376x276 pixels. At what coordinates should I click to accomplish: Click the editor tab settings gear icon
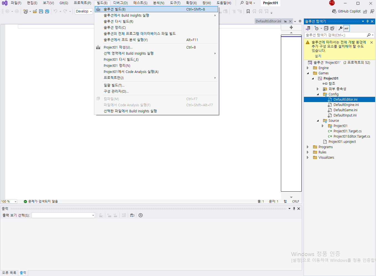click(x=300, y=21)
